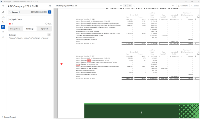This screenshot has width=200, height=119.
Task: Minimize the DataSnipper window
Action: (x=186, y=1)
